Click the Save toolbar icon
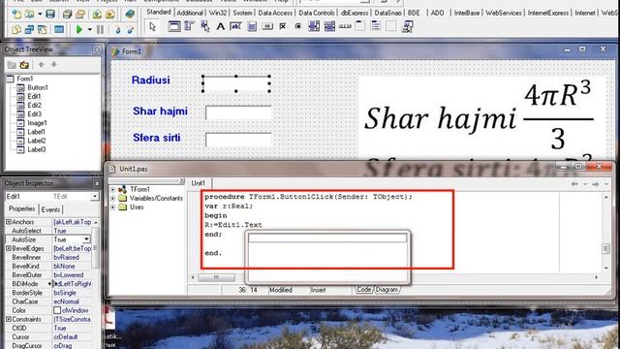This screenshot has width=620, height=349. (x=50, y=15)
